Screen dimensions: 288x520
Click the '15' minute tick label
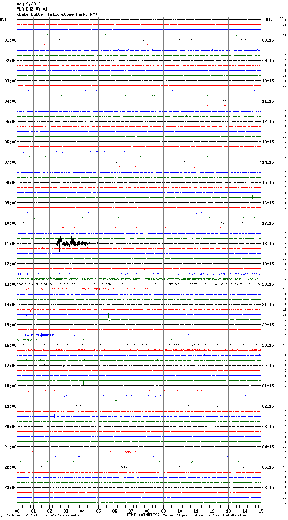pos(261,511)
